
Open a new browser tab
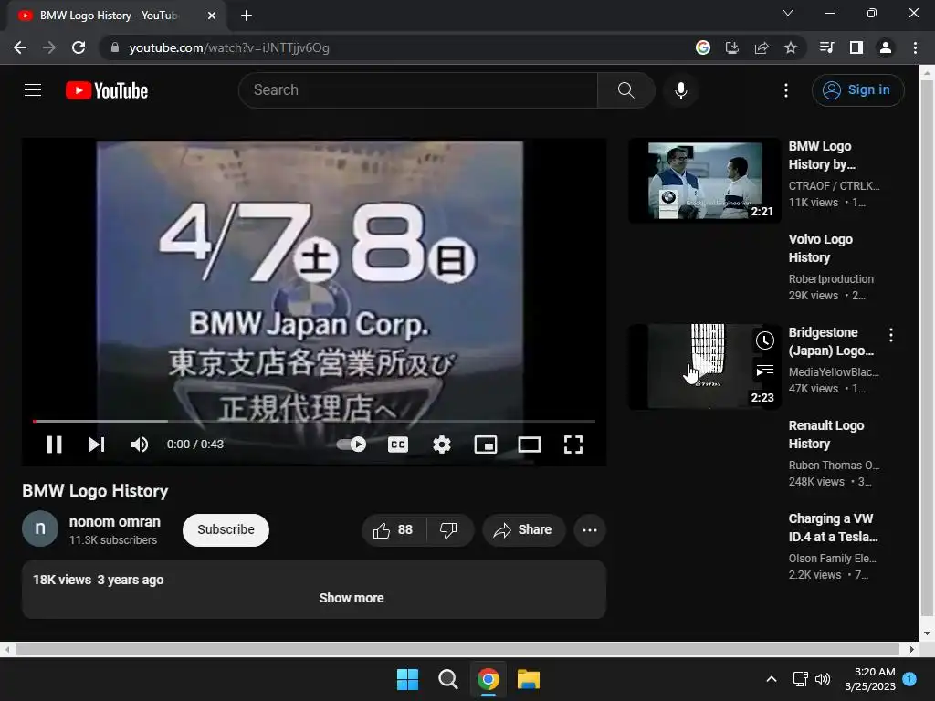click(x=247, y=16)
